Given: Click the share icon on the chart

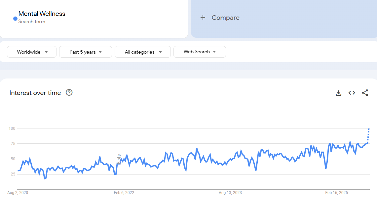Looking at the screenshot, I should pyautogui.click(x=365, y=93).
